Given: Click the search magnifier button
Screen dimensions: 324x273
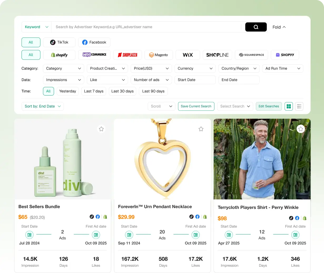Looking at the screenshot, I should pyautogui.click(x=256, y=27).
